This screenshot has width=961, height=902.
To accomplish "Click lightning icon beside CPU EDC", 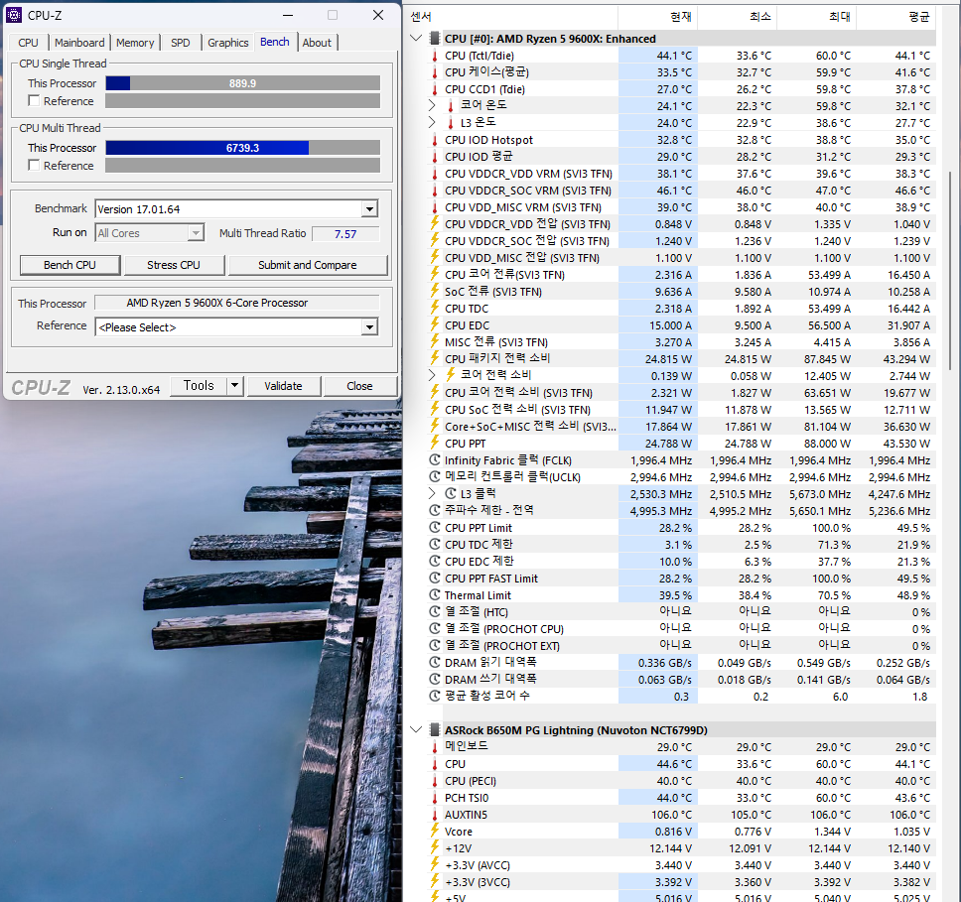I will pyautogui.click(x=435, y=324).
